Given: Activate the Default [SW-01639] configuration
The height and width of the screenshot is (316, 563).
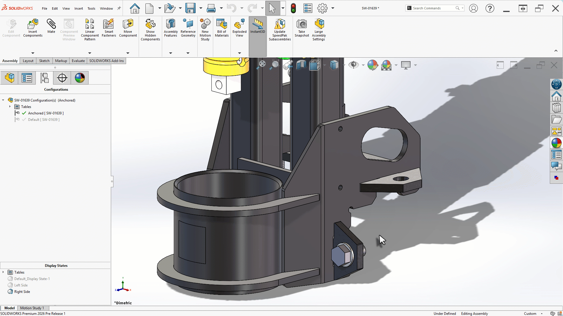Looking at the screenshot, I should [x=43, y=120].
